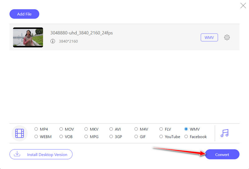
Task: Switch to audio formats music note icon
Action: 224,133
